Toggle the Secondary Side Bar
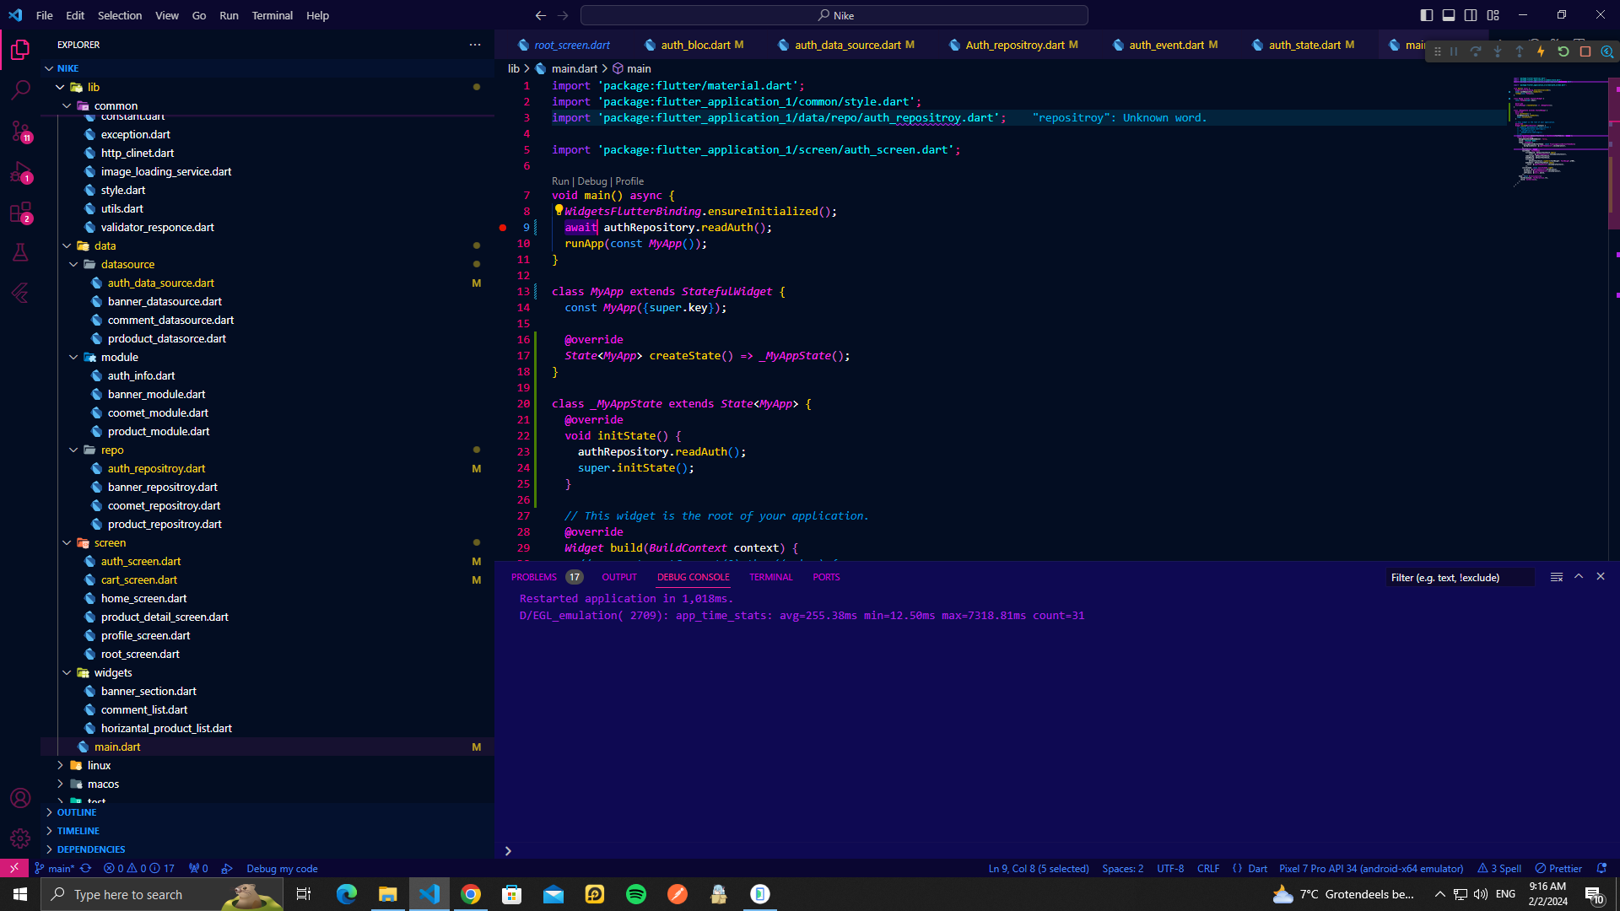Viewport: 1620px width, 911px height. click(1471, 15)
